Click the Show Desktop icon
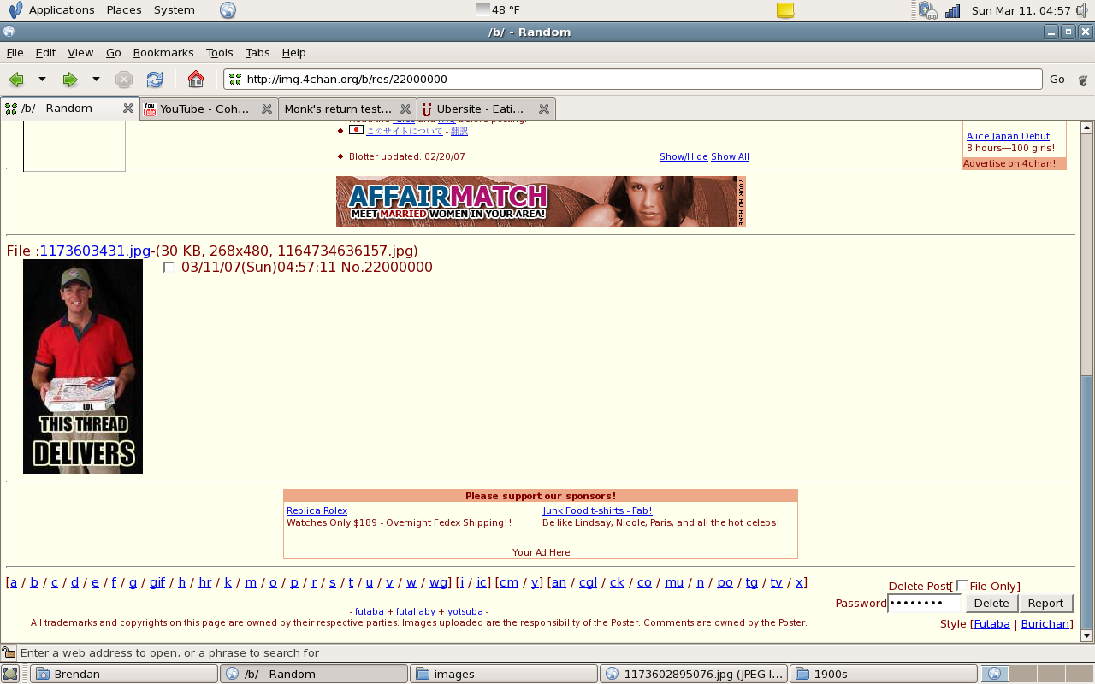The height and width of the screenshot is (684, 1095). (10, 674)
